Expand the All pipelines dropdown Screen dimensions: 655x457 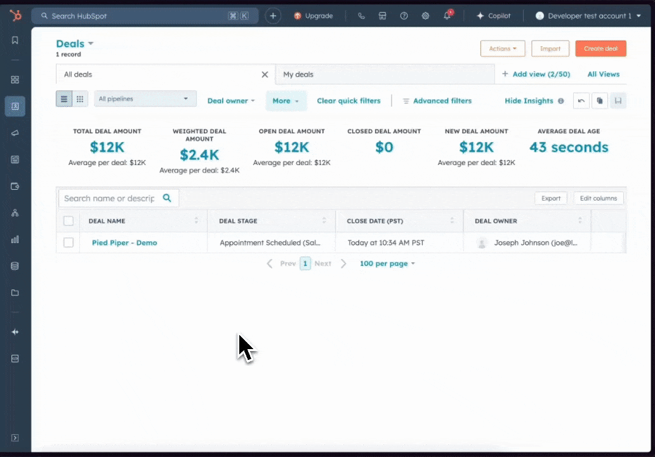(x=145, y=99)
